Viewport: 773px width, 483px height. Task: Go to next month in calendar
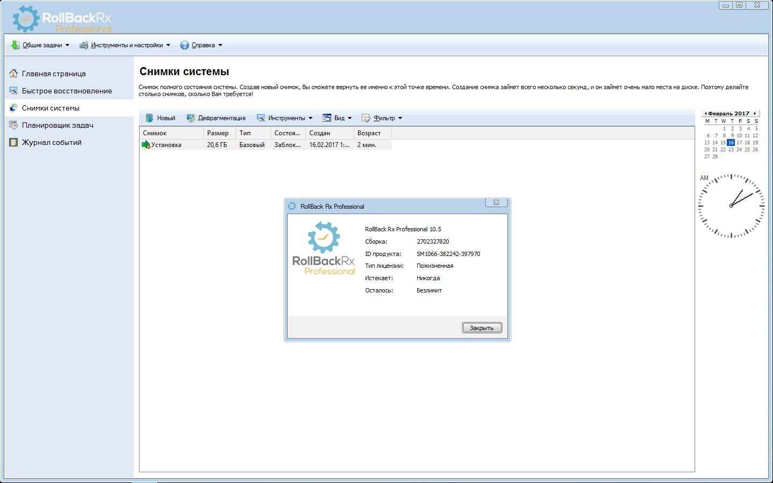coord(755,113)
